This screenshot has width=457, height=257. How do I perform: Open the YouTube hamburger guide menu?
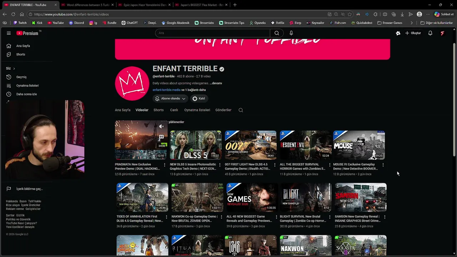pyautogui.click(x=9, y=33)
